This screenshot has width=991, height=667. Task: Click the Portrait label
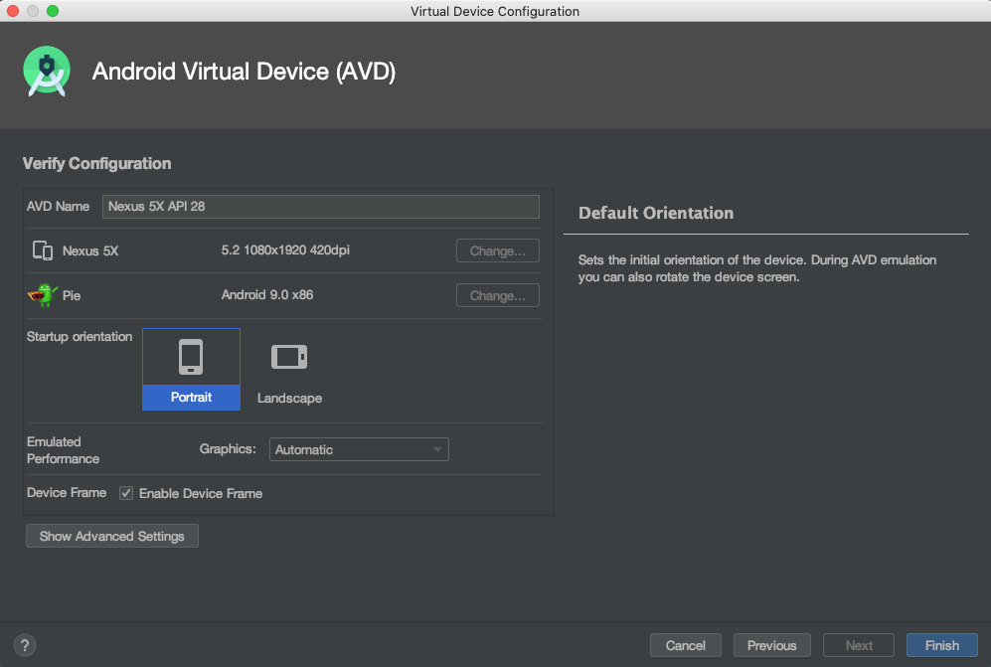(191, 397)
